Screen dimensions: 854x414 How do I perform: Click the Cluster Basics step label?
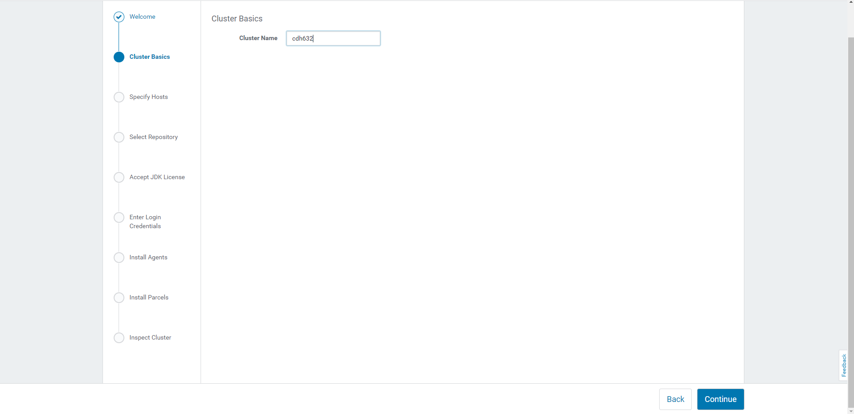coord(149,57)
